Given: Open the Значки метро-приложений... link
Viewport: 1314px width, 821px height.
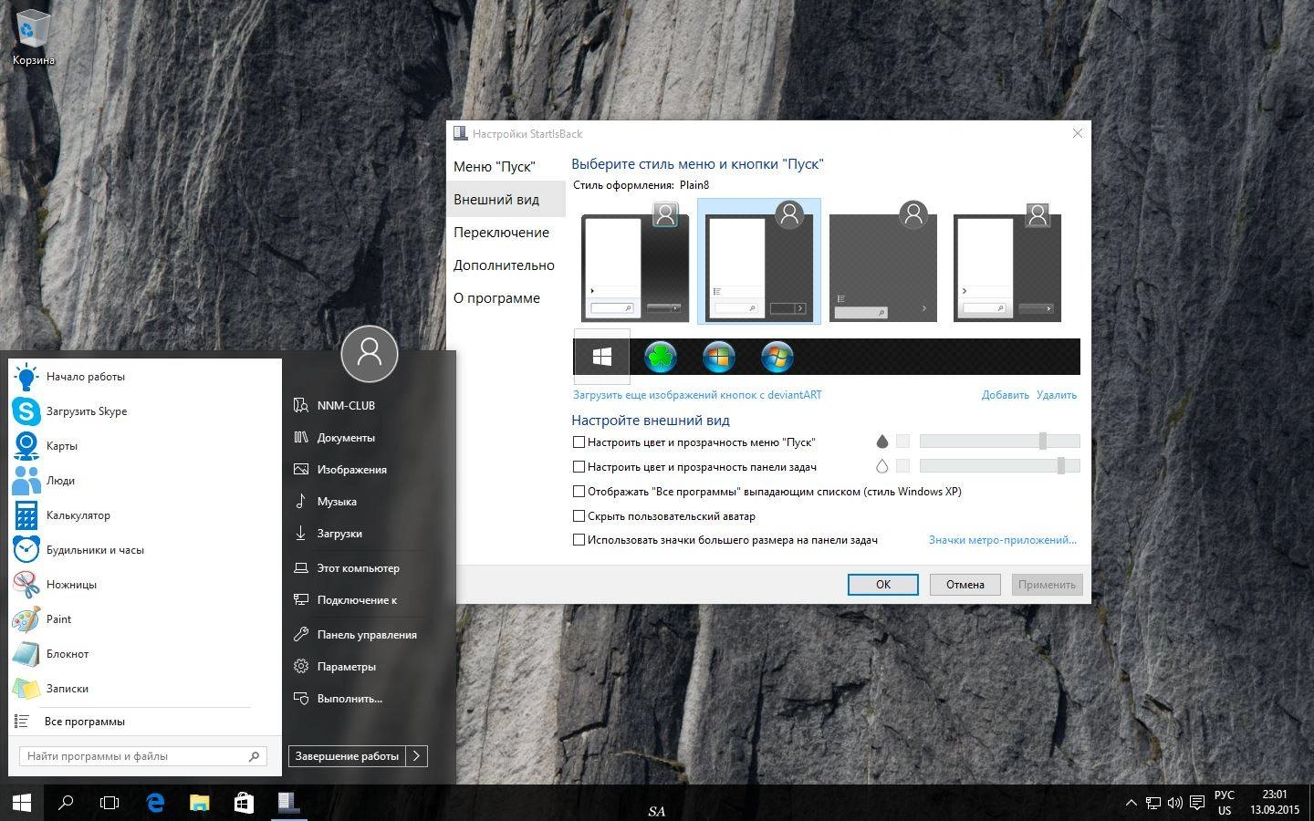Looking at the screenshot, I should point(1003,540).
